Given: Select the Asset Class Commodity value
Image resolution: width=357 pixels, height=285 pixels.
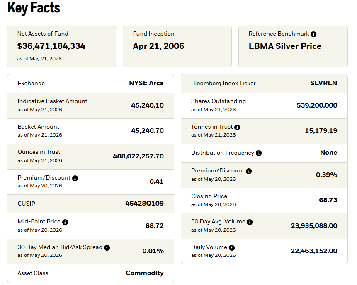Looking at the screenshot, I should [x=145, y=273].
